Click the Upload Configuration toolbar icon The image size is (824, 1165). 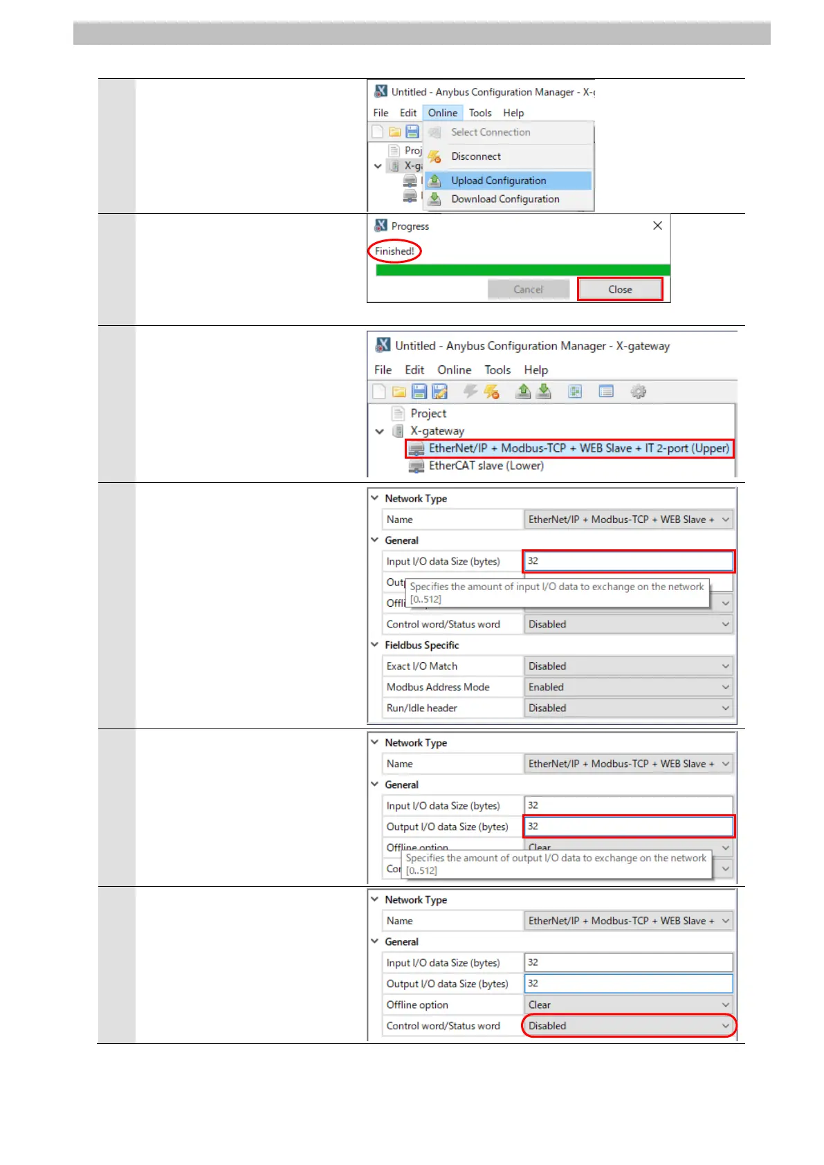tap(524, 392)
